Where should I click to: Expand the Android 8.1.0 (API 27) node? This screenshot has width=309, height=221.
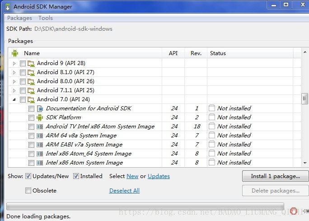(x=14, y=73)
